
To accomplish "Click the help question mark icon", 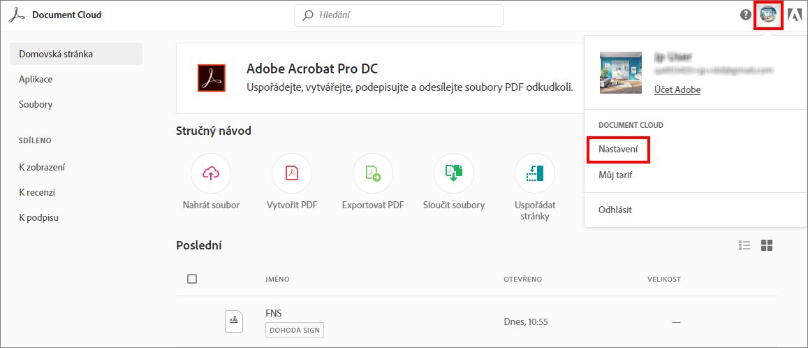I will coord(746,15).
